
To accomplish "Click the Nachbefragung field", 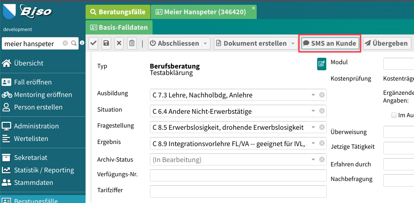I will 399,180.
